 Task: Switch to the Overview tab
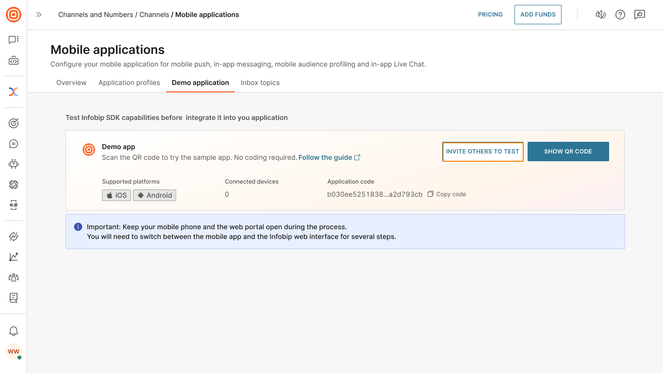coord(71,83)
